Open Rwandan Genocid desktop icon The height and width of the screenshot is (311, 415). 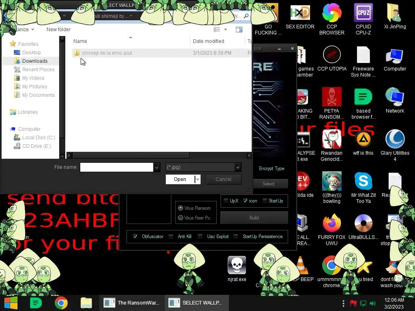coord(332,145)
